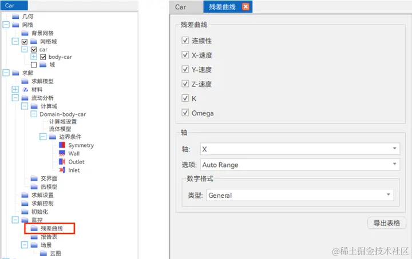Image resolution: width=412 pixels, height=259 pixels.
Task: Click the 云图 folder icon
Action: pos(43,253)
